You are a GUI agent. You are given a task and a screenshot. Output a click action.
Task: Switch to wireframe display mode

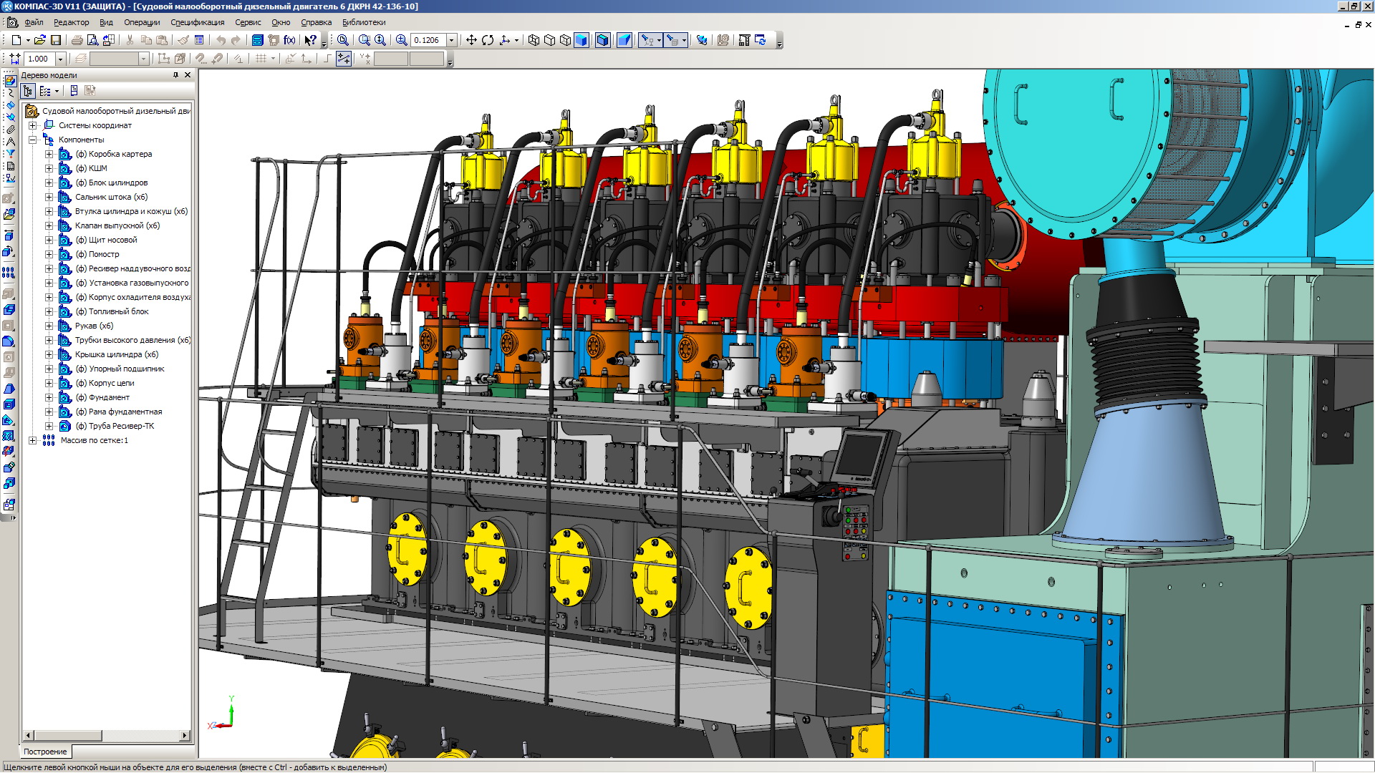[x=534, y=40]
